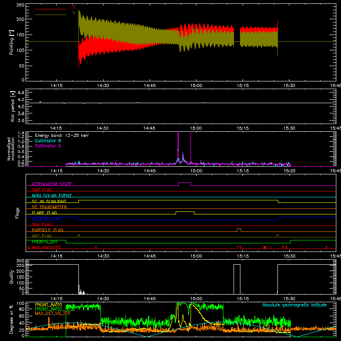The image size is (341, 341).
Task: Click the cyan 'Collimator 8' legend text
Action: [x=48, y=141]
